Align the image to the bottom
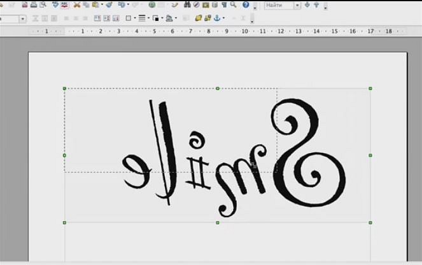The height and width of the screenshot is (265, 422). click(x=116, y=18)
